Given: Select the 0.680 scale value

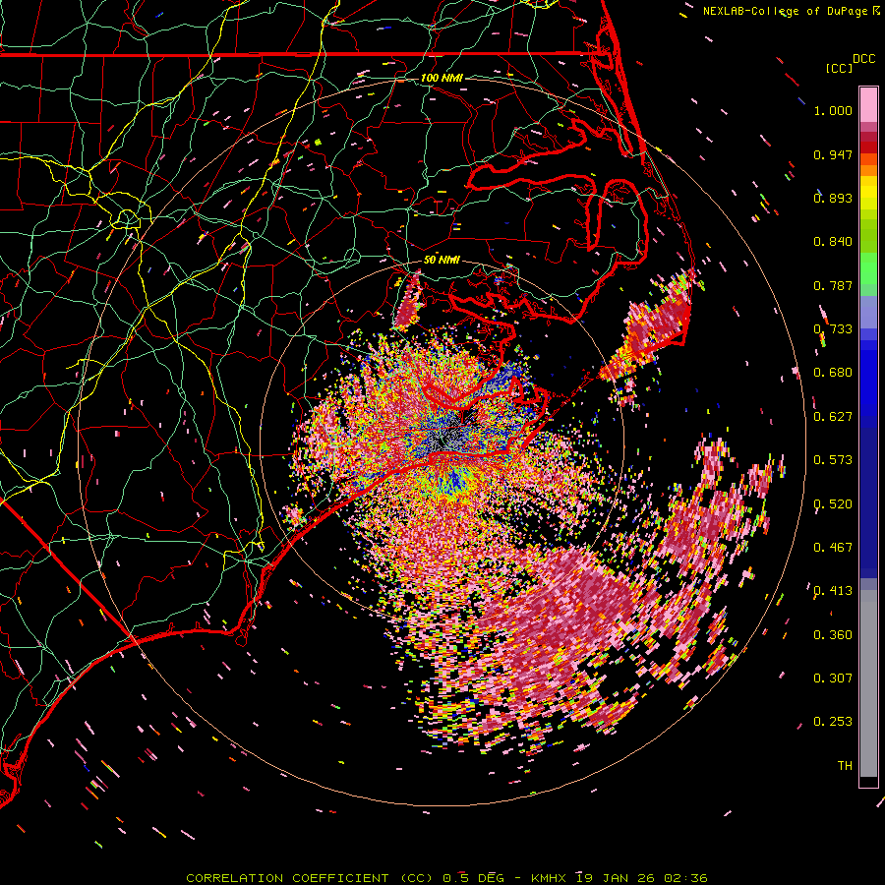Looking at the screenshot, I should click(x=833, y=373).
